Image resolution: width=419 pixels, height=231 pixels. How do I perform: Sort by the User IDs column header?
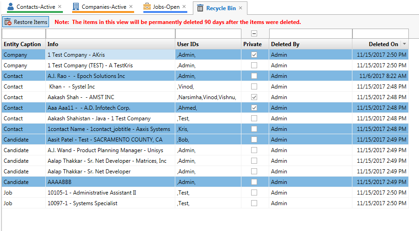pos(208,44)
